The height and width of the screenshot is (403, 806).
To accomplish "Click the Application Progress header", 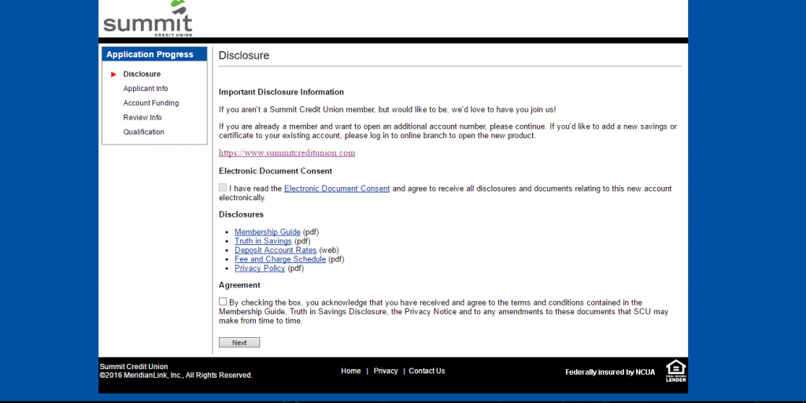I will click(x=155, y=54).
